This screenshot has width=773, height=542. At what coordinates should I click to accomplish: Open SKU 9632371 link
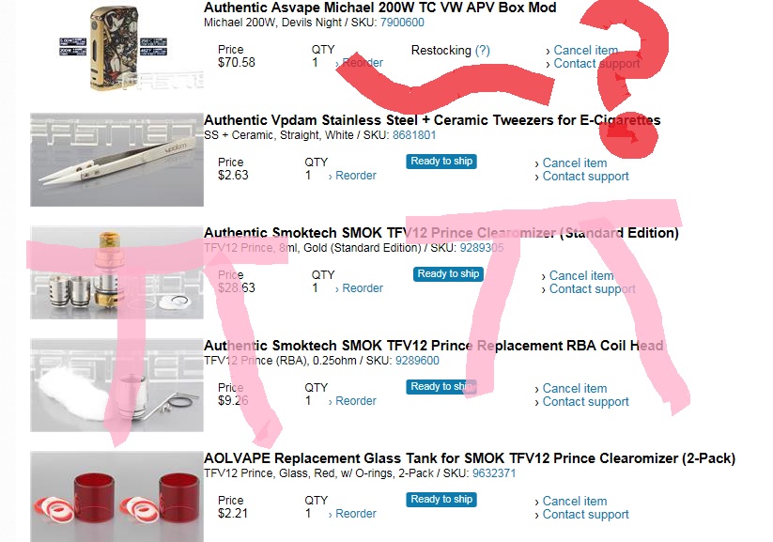coord(494,473)
